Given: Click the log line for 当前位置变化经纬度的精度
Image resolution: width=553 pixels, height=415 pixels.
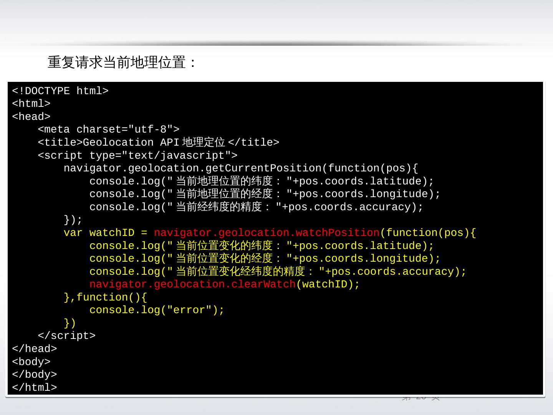Looking at the screenshot, I should (278, 272).
